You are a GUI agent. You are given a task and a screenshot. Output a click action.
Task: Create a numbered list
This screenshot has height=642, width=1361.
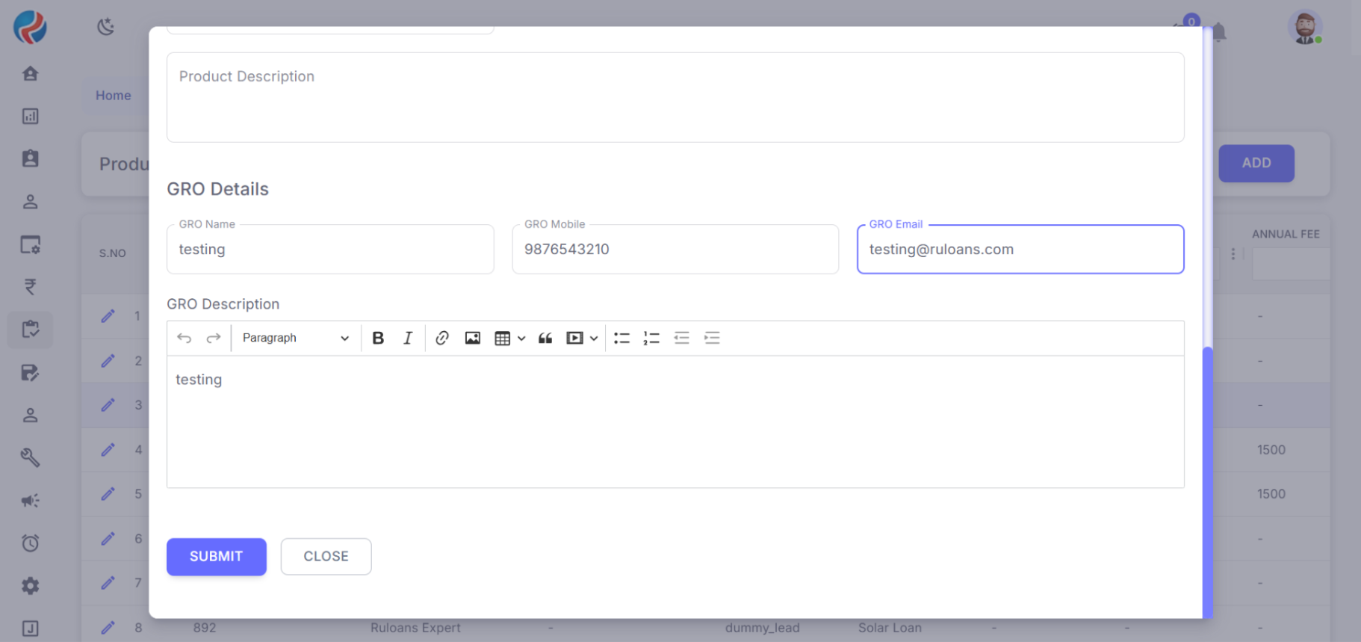(651, 338)
